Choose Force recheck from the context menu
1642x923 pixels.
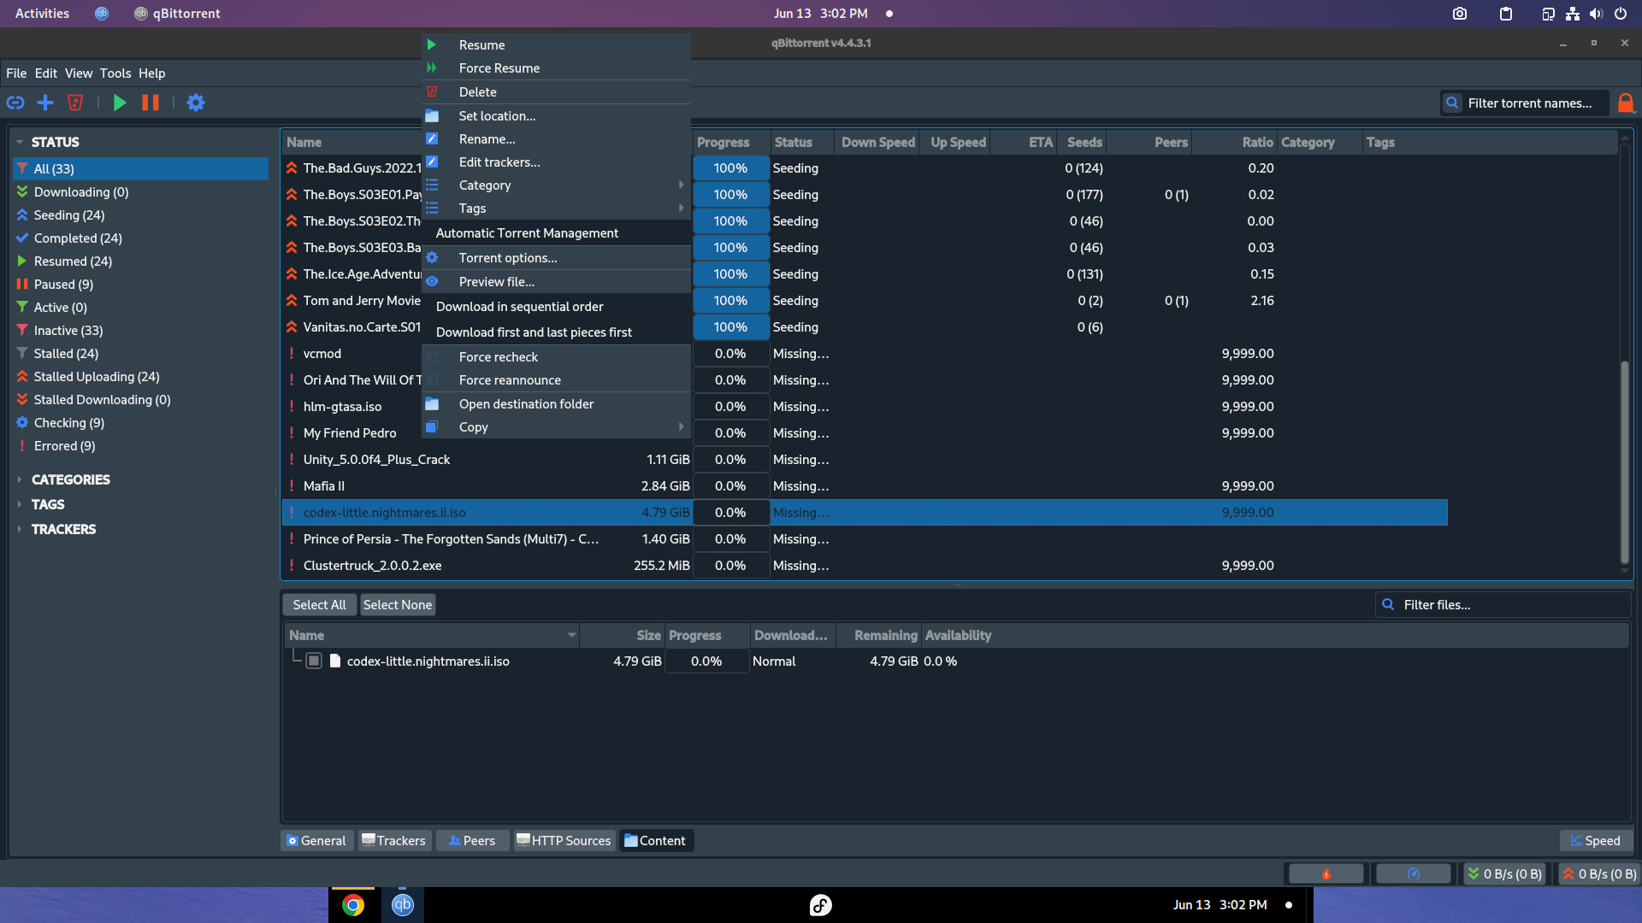(x=556, y=357)
